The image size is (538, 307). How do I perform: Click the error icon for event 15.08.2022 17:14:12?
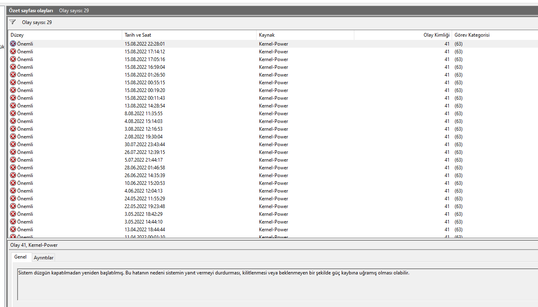point(13,51)
